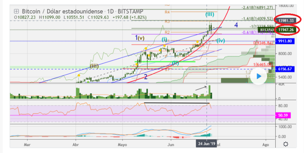Click the 24 Jun '19 date marker
Image resolution: width=304 pixels, height=153 pixels.
click(207, 144)
